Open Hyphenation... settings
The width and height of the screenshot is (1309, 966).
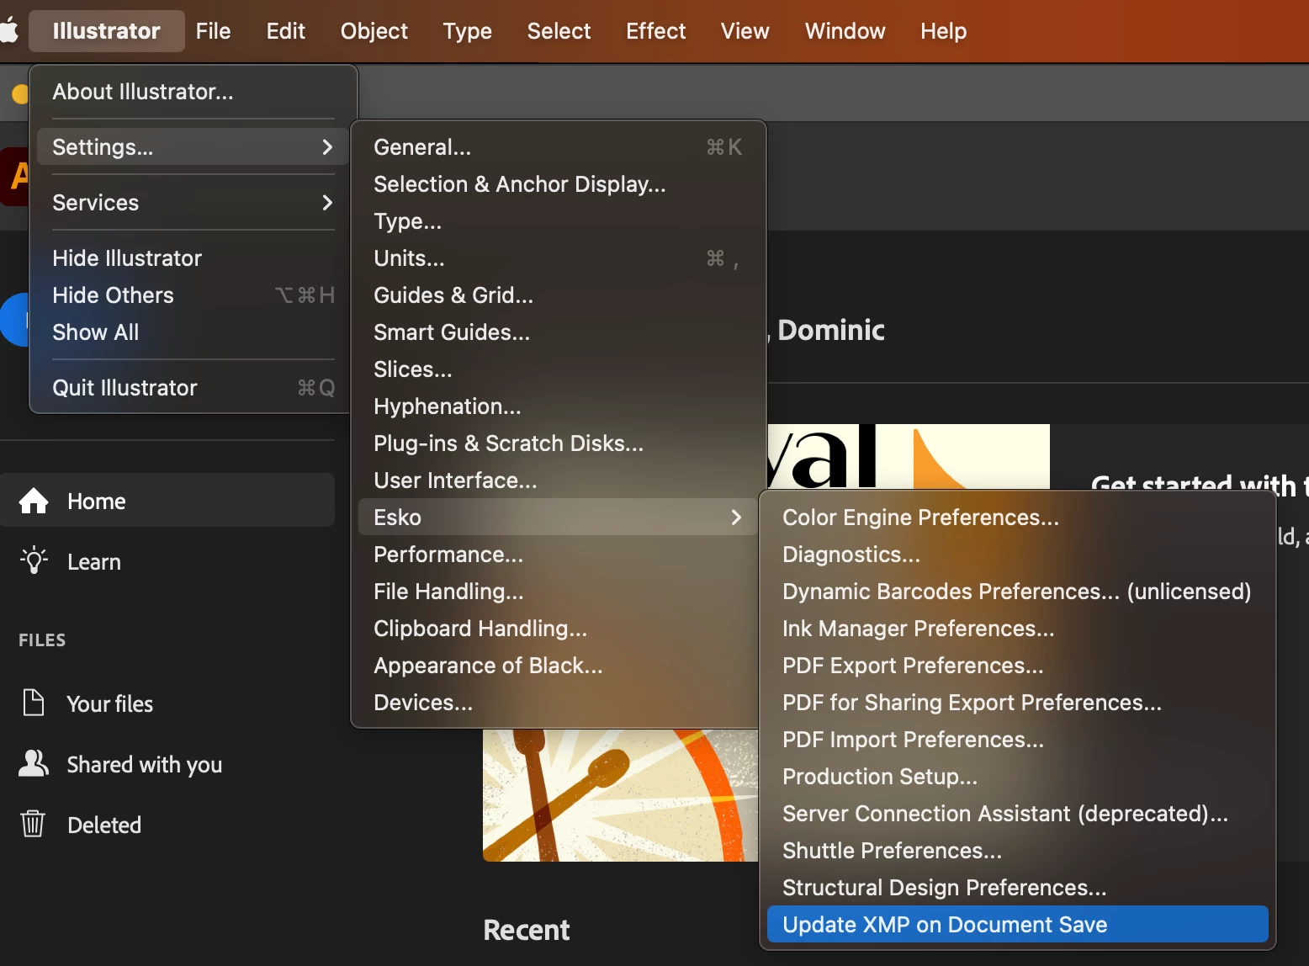[x=559, y=406]
